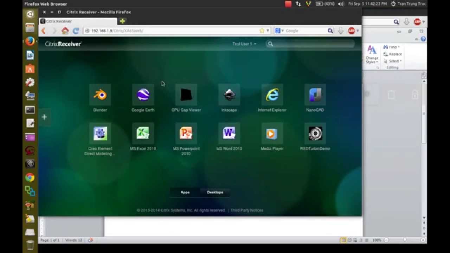This screenshot has height=253, width=450.
Task: Launch GPU Caps Viewer app
Action: tap(186, 95)
